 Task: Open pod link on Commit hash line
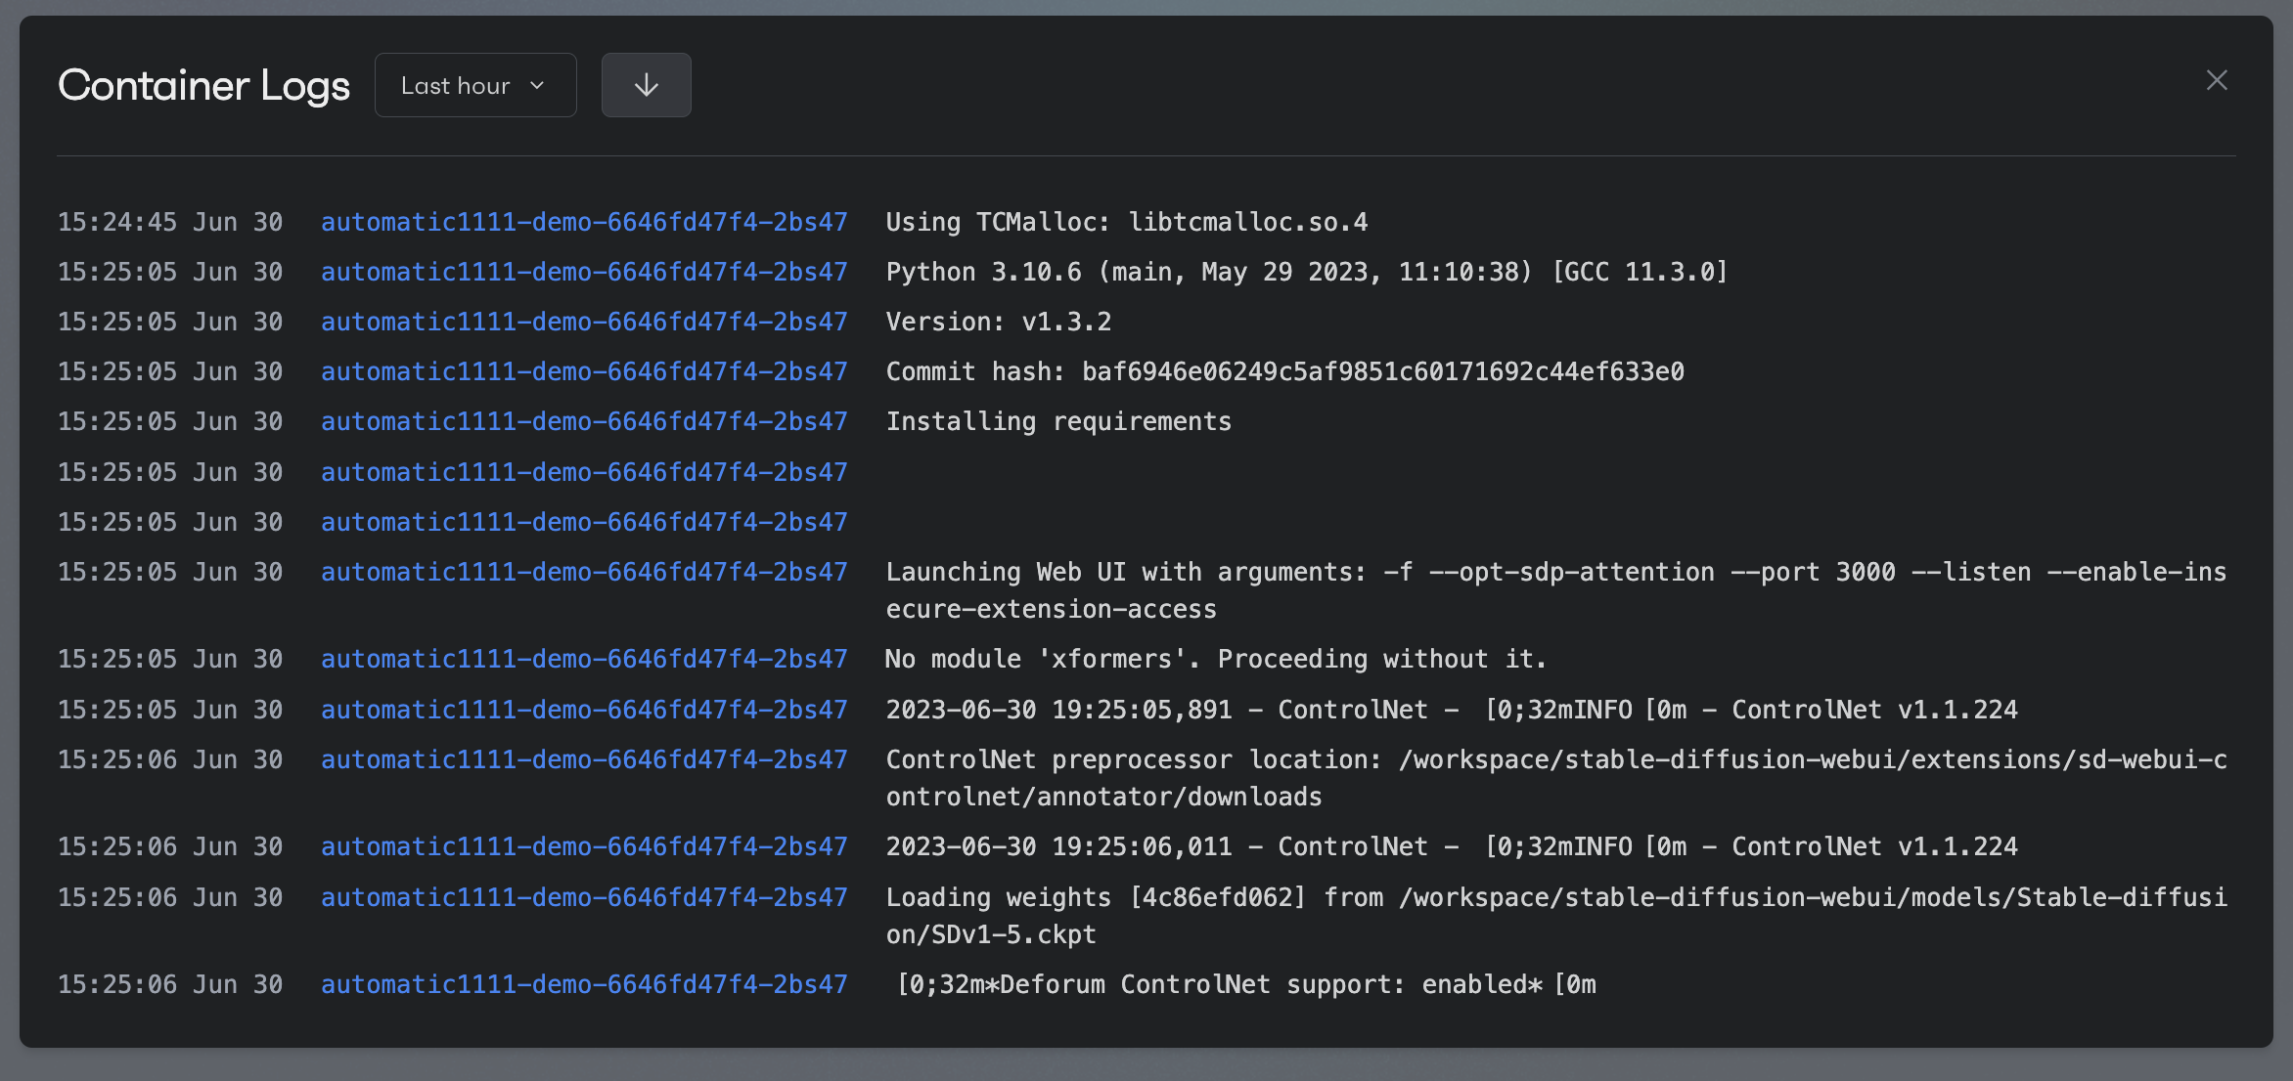click(584, 372)
